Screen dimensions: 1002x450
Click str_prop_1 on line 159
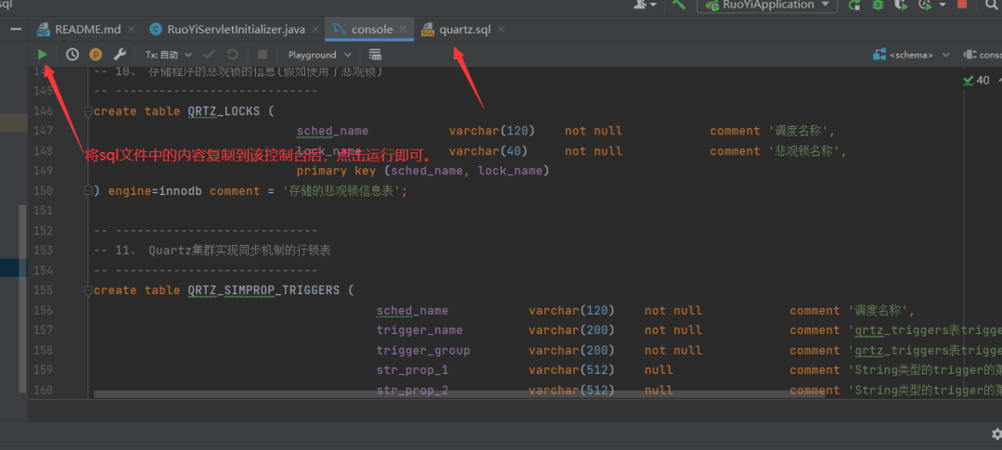click(x=412, y=370)
